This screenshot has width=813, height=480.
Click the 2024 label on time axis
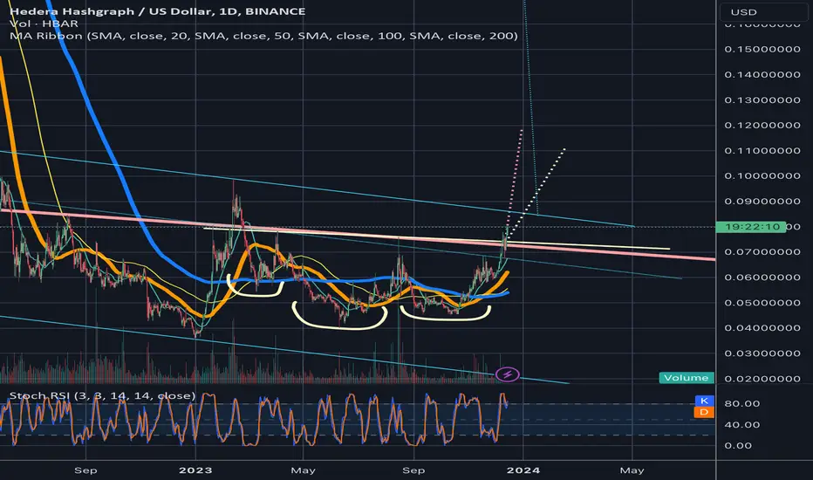[x=523, y=470]
